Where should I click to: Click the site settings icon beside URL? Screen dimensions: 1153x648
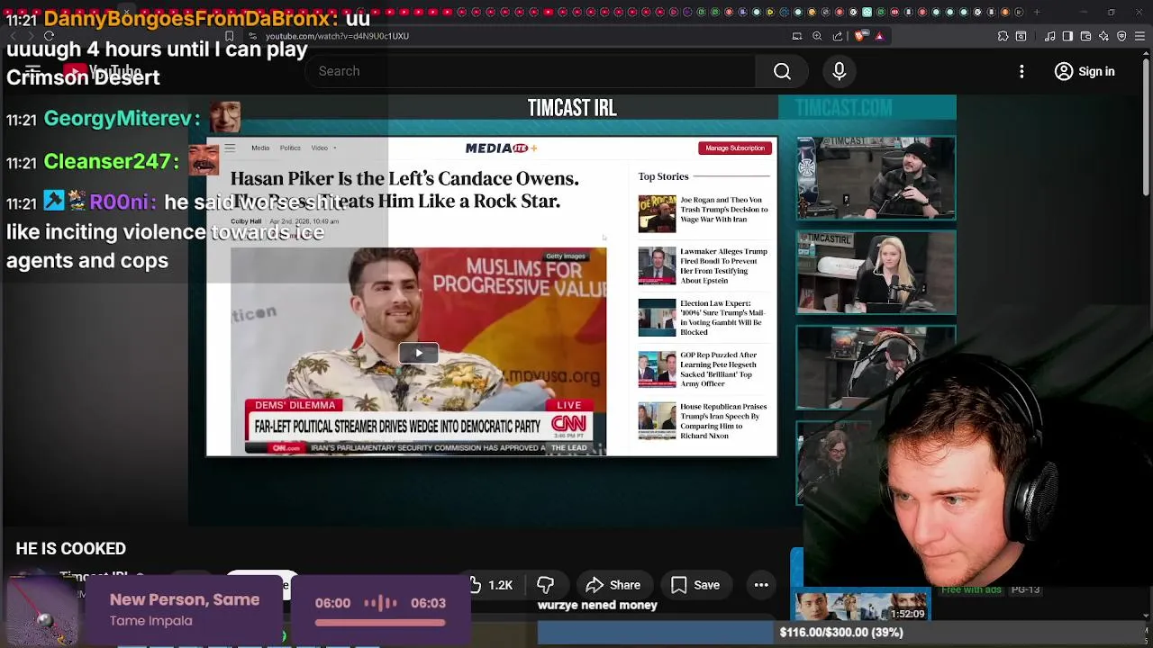coord(253,36)
